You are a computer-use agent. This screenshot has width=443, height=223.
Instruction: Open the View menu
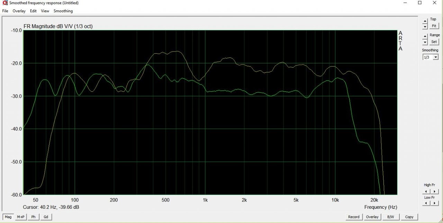45,11
